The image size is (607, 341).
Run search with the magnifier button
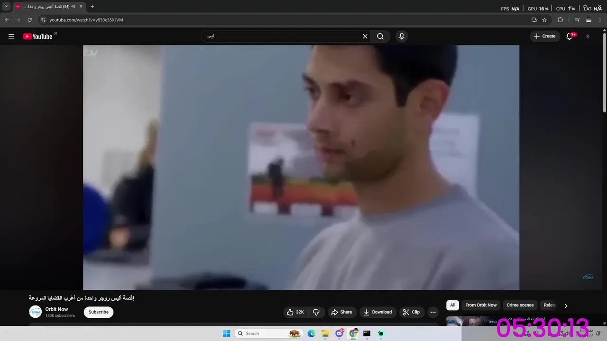380,36
